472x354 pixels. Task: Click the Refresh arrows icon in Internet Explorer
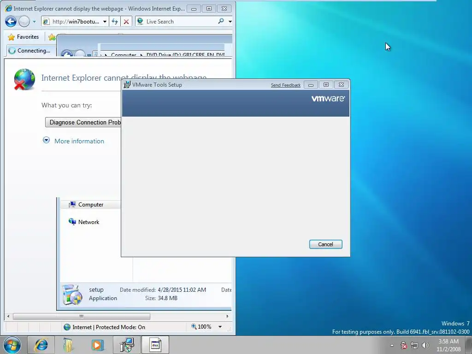point(115,21)
